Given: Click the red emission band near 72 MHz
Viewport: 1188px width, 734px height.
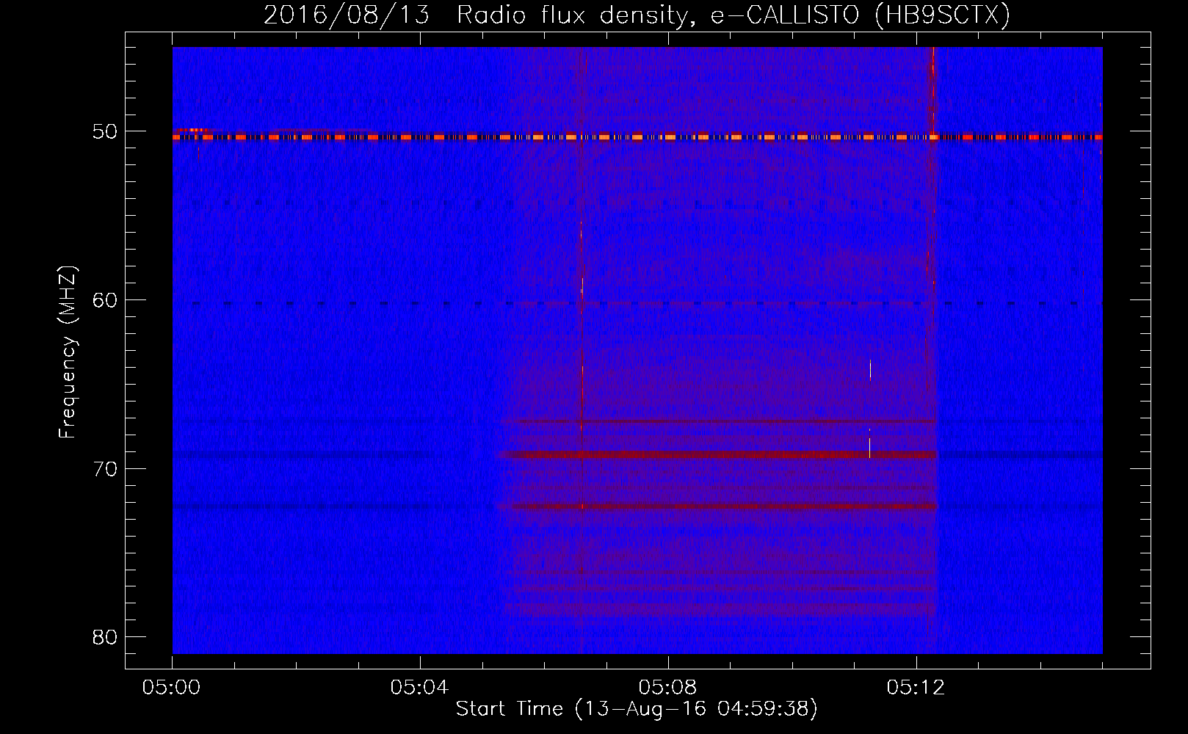Looking at the screenshot, I should click(718, 506).
